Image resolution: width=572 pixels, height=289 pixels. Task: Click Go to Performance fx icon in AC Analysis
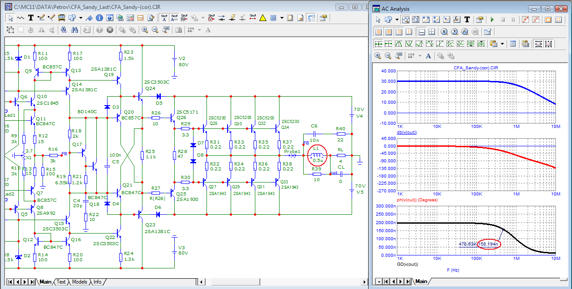pos(464,32)
